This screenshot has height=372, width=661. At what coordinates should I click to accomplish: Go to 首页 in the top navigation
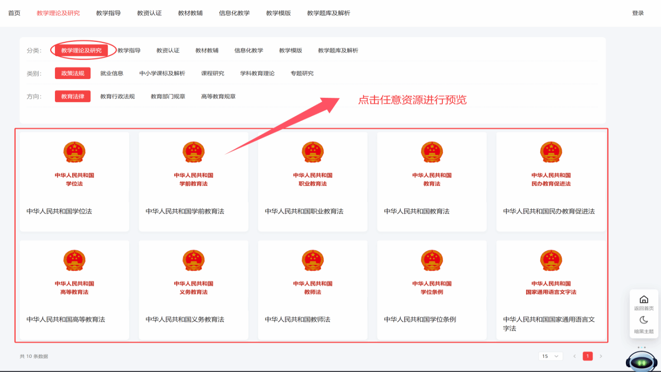(14, 13)
